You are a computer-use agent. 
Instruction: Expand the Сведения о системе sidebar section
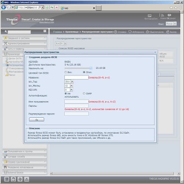tap(25, 38)
